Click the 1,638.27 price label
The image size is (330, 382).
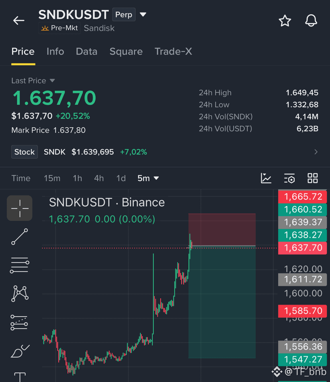[302, 235]
